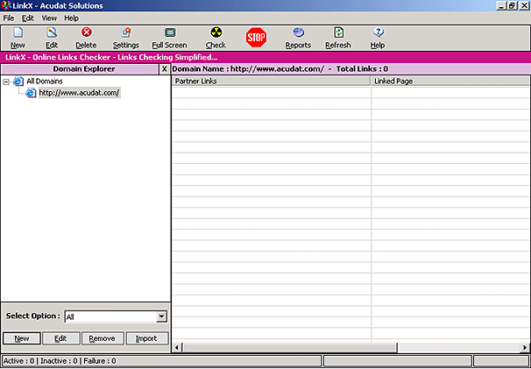This screenshot has height=369, width=531.
Task: Start link Check with radiation icon
Action: click(216, 32)
